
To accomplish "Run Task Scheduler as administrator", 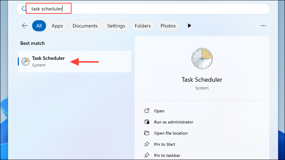I will pyautogui.click(x=173, y=122).
